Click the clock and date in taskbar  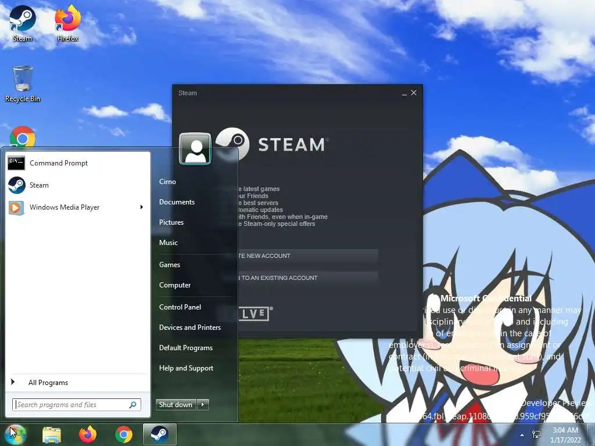click(565, 435)
